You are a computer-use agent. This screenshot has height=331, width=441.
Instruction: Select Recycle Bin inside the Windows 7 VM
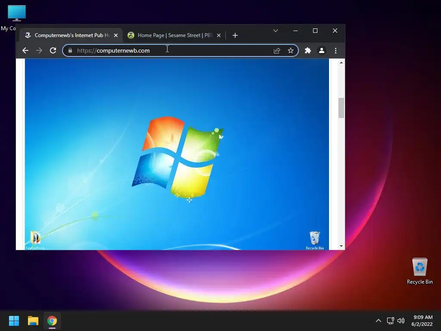pos(315,240)
